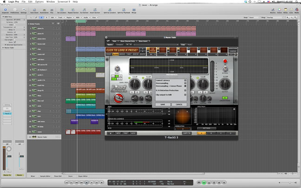Toggle the Score checkbox in inspector
This screenshot has height=188, width=301.
point(15,42)
